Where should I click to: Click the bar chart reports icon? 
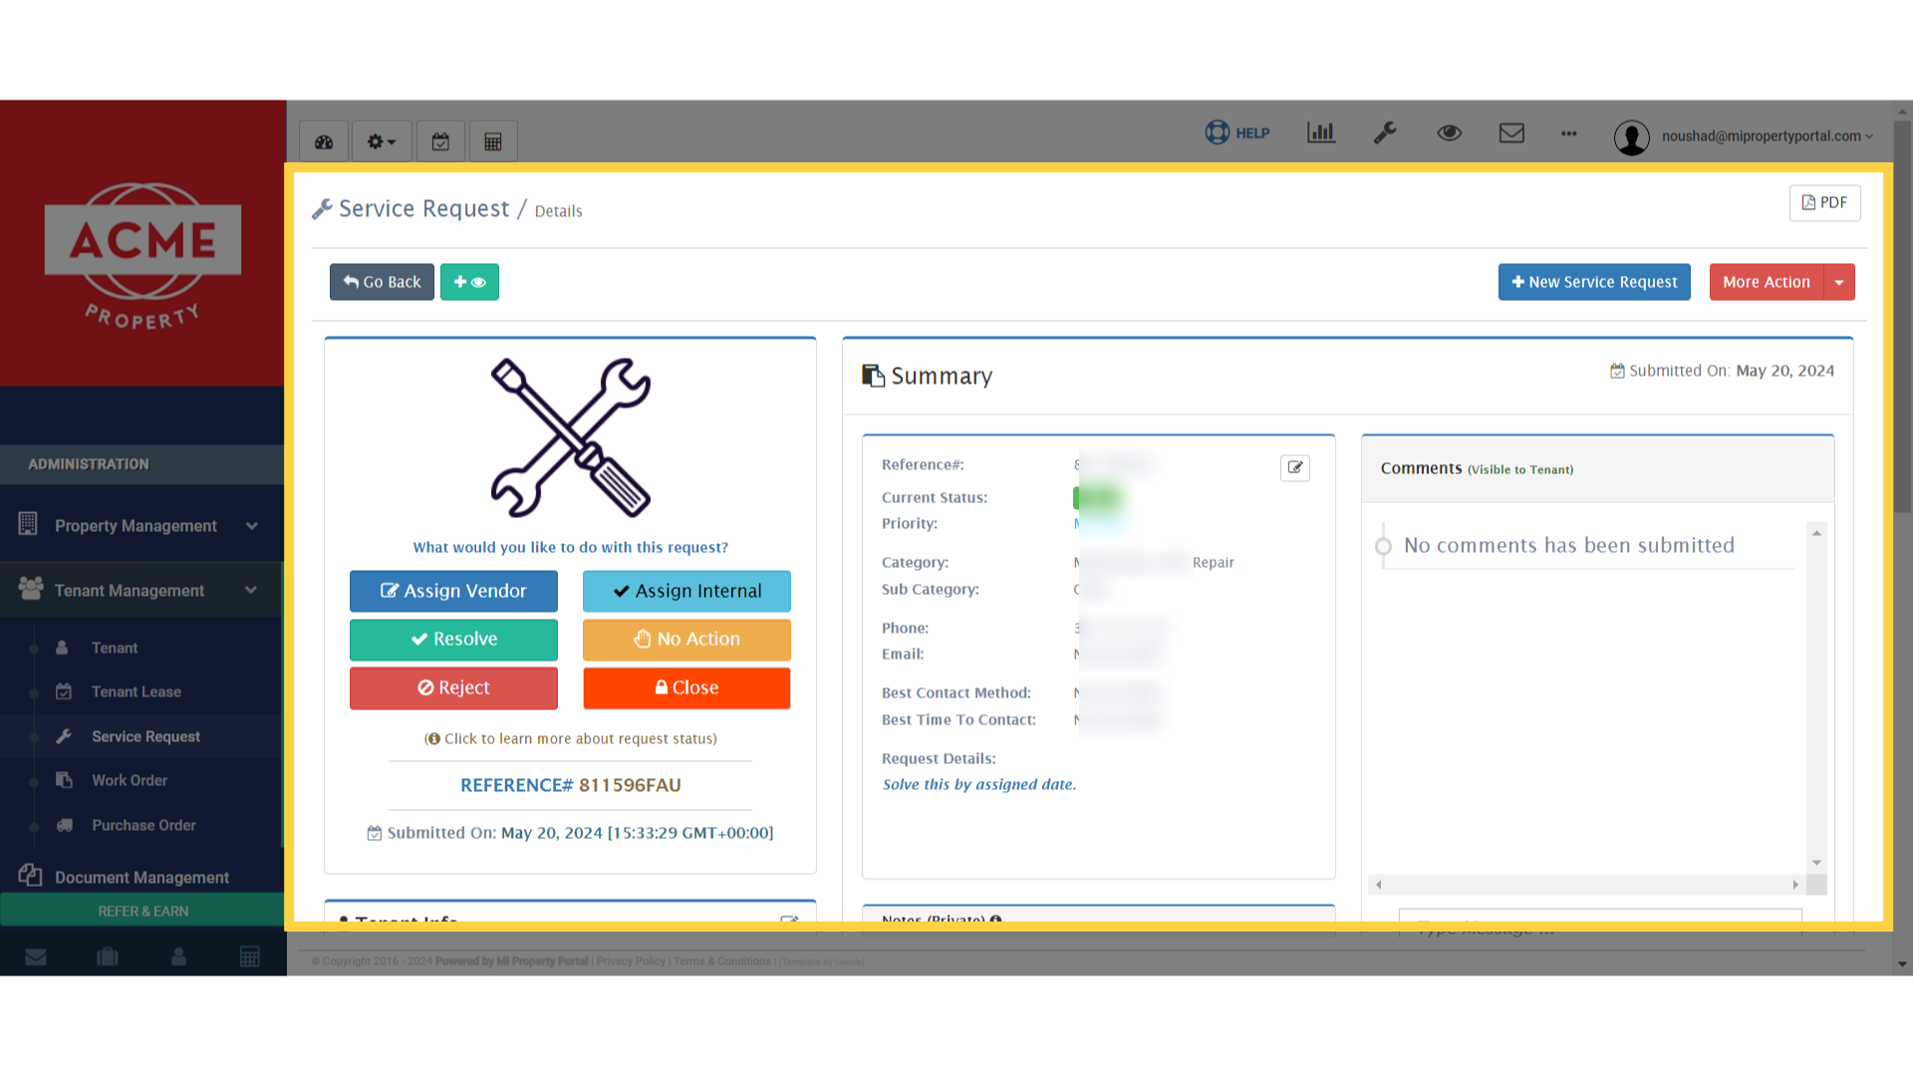1320,133
